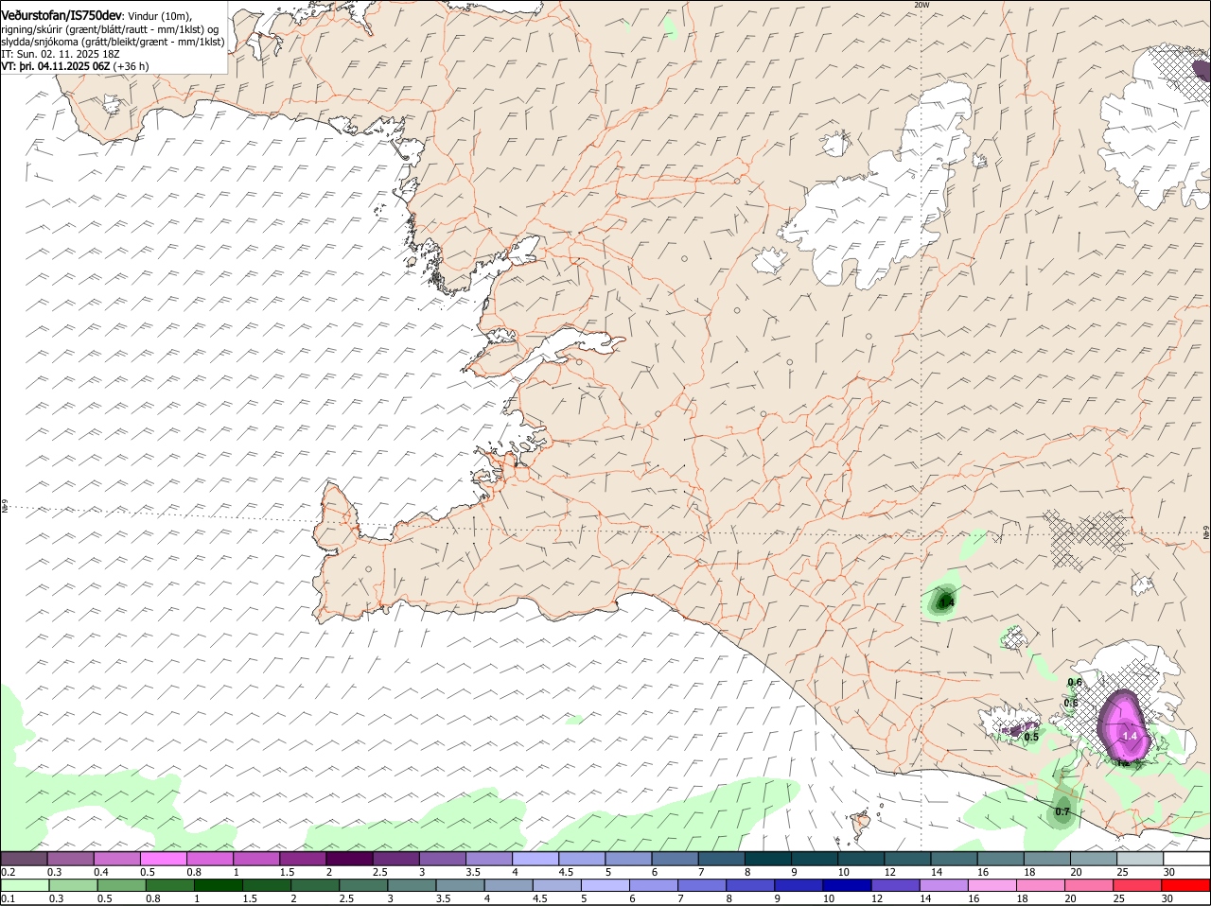Click the dark teal 9 swatch in the upper scale
The height and width of the screenshot is (906, 1211).
[816, 858]
